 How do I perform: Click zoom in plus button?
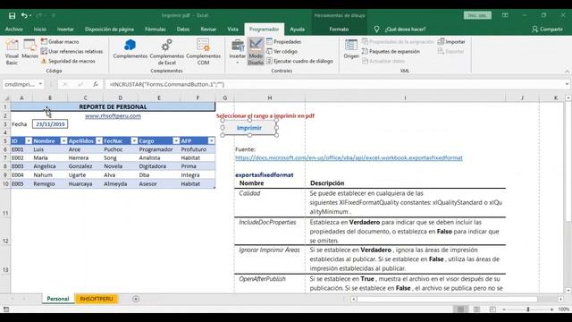tap(551, 309)
